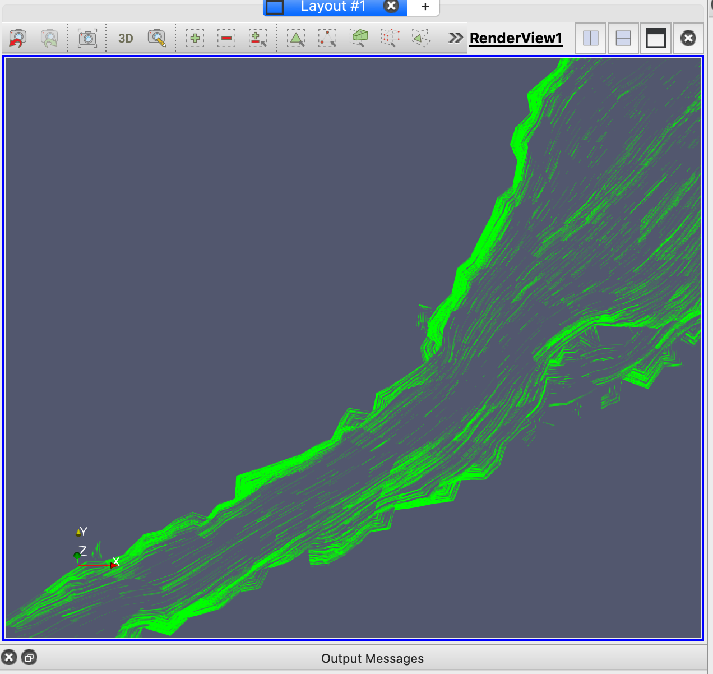Switch to the Layout #1 tab
Viewport: 713px width, 674px height.
tap(332, 7)
